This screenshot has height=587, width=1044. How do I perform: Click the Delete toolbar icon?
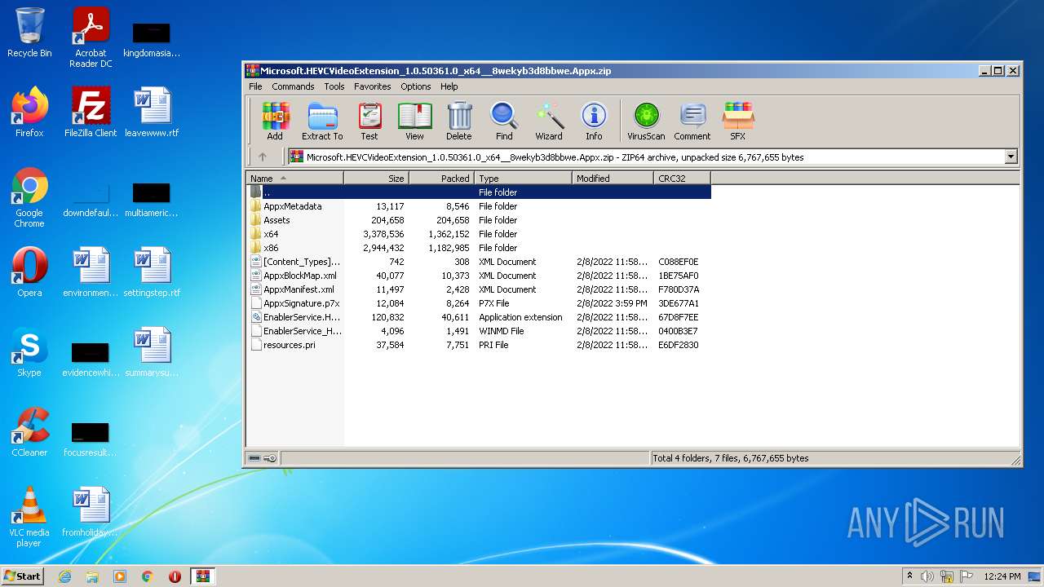click(x=458, y=121)
